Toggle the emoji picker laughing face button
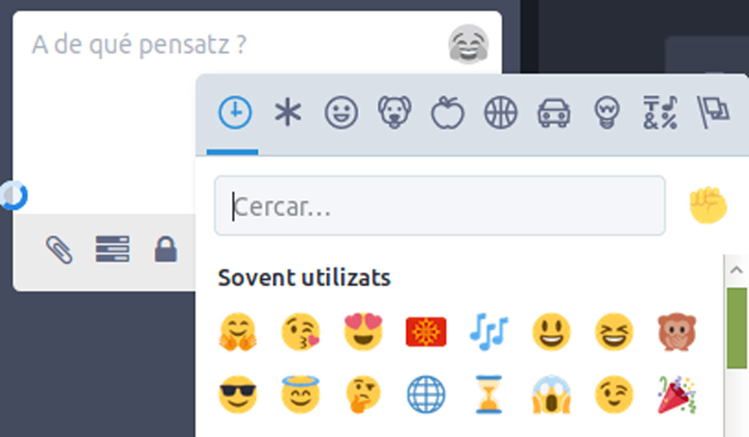 pos(468,44)
